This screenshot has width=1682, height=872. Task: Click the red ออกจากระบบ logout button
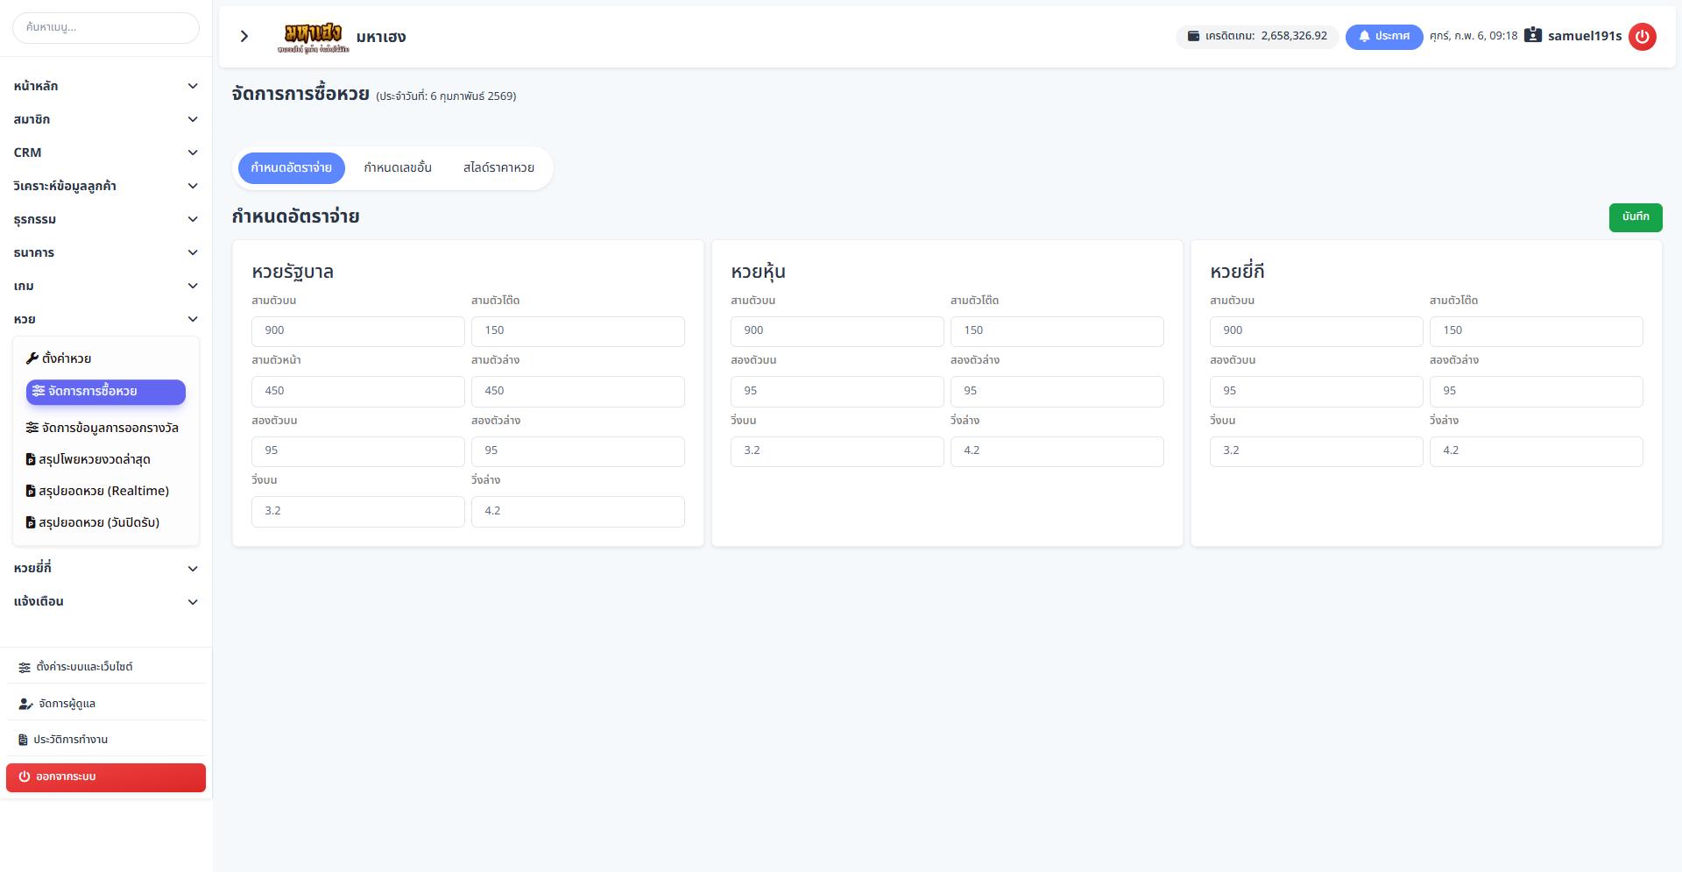[106, 777]
